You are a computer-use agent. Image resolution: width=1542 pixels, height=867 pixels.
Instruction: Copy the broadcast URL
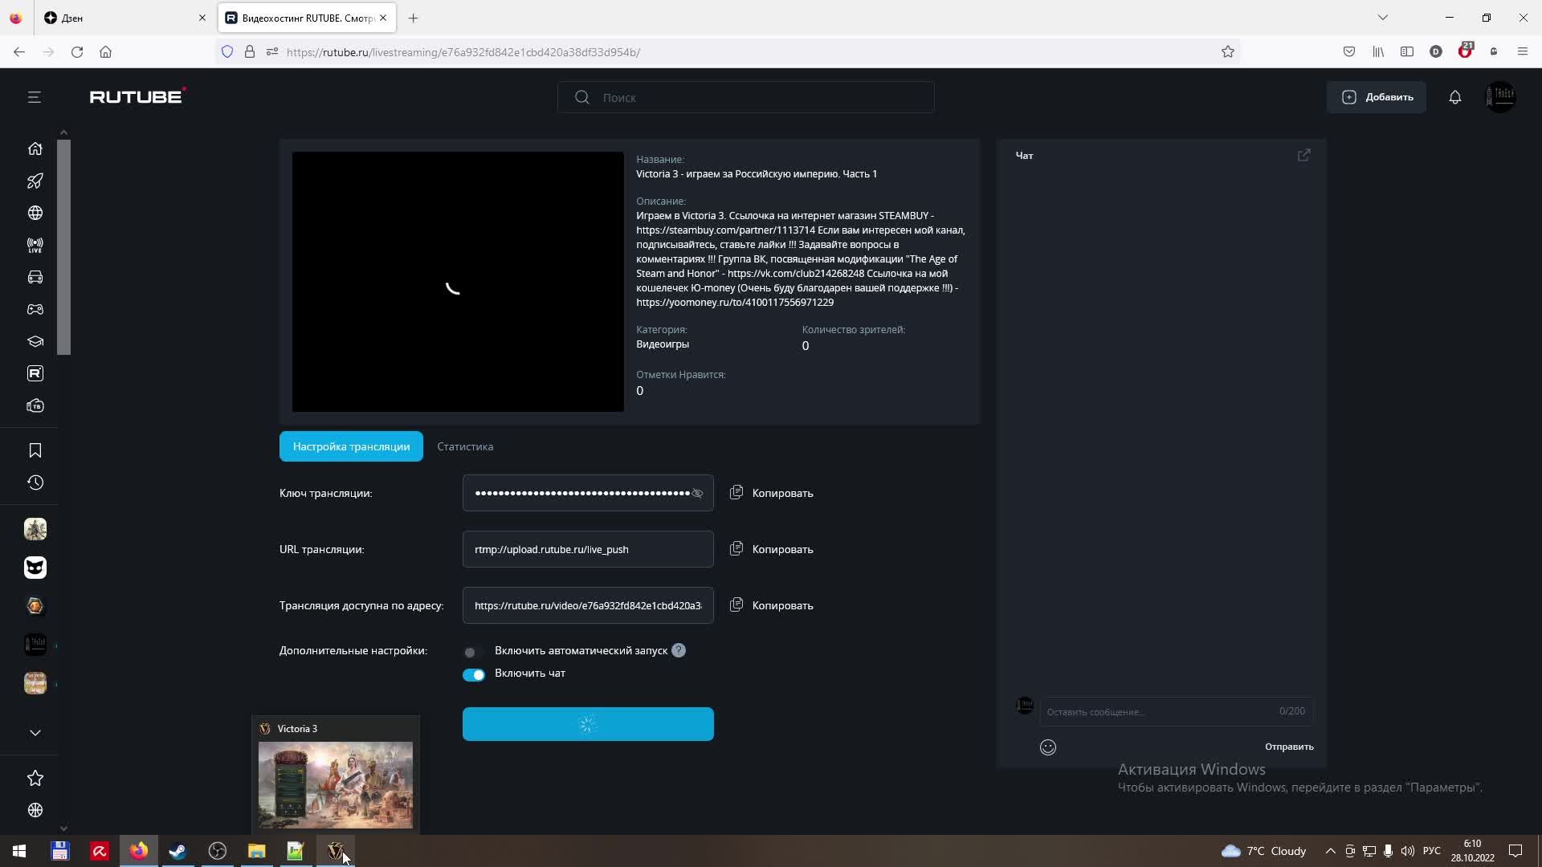click(771, 550)
